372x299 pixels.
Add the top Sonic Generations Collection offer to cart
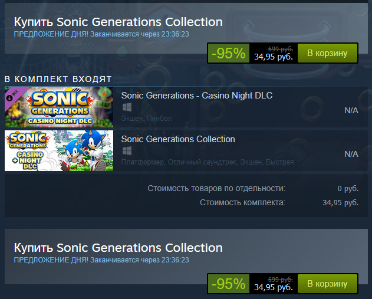[327, 53]
